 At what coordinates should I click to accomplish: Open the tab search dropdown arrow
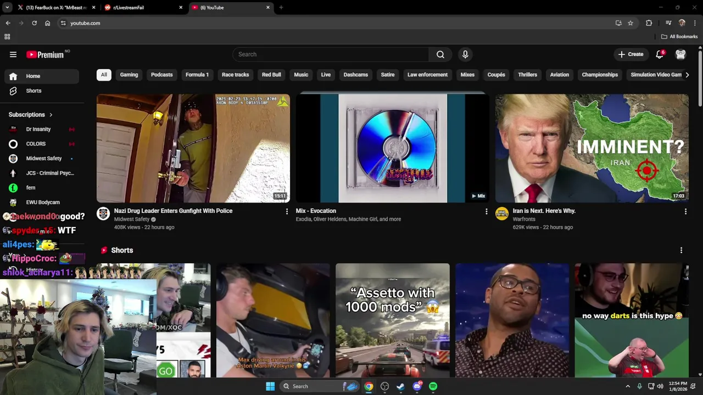7,8
